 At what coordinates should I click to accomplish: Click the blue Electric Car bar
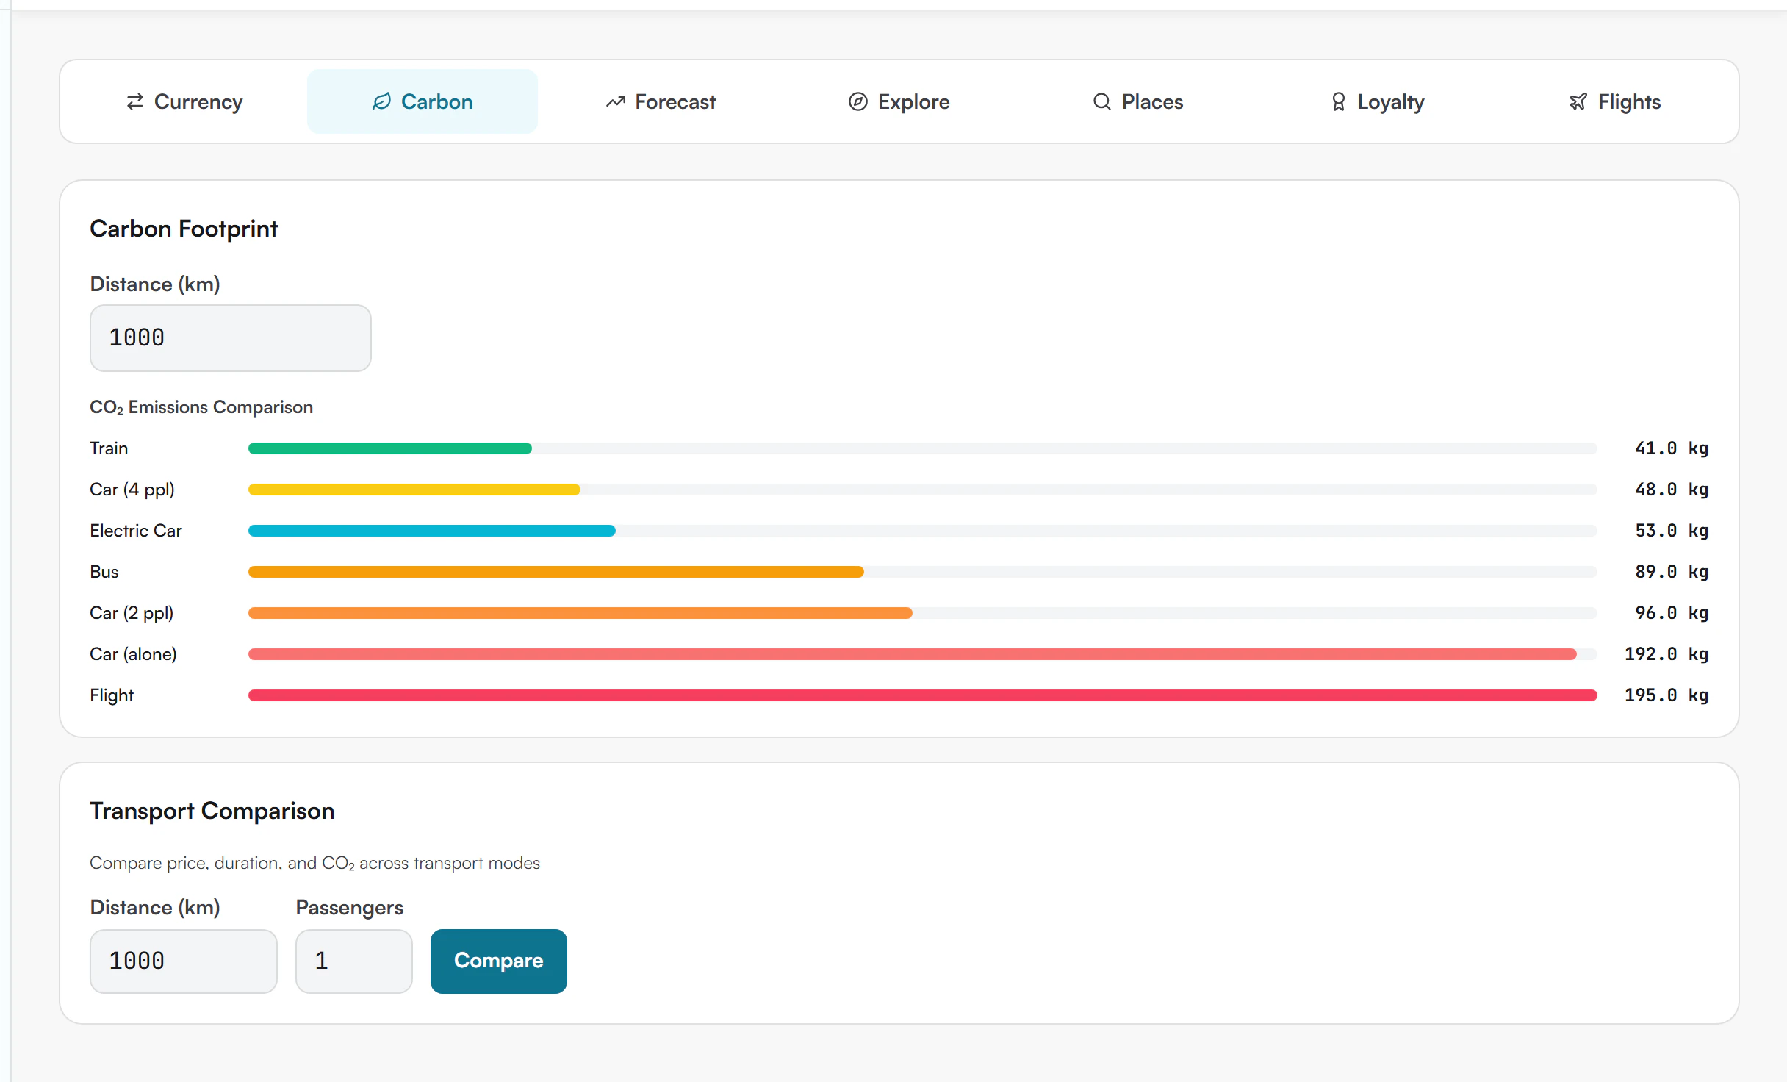[x=432, y=531]
